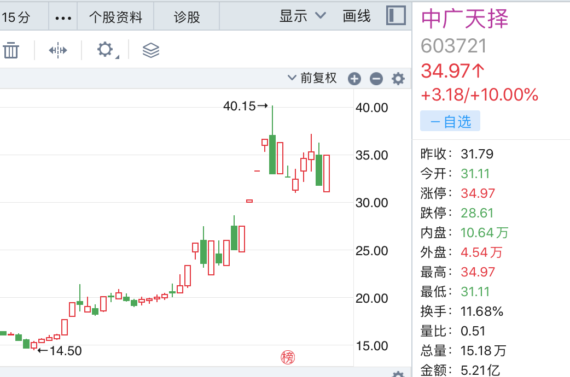
Task: Zoom out with the minus circle icon
Action: click(x=376, y=79)
